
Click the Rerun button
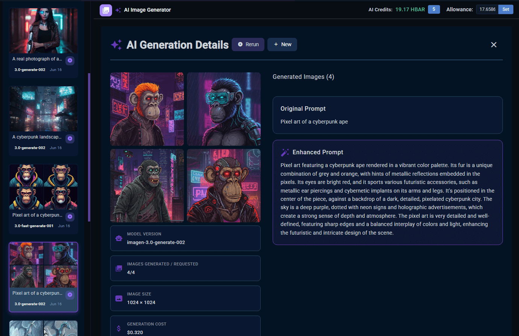(248, 44)
